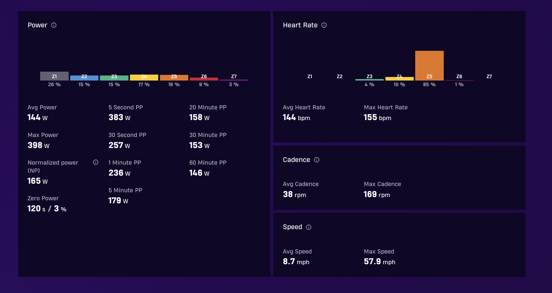Viewport: 552px width, 293px height.
Task: Click the 60 Minute PP value "146 W"
Action: click(x=199, y=173)
